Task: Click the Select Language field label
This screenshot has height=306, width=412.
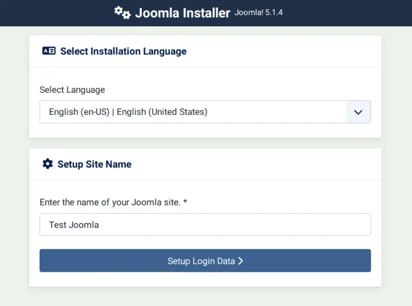Action: click(x=72, y=90)
